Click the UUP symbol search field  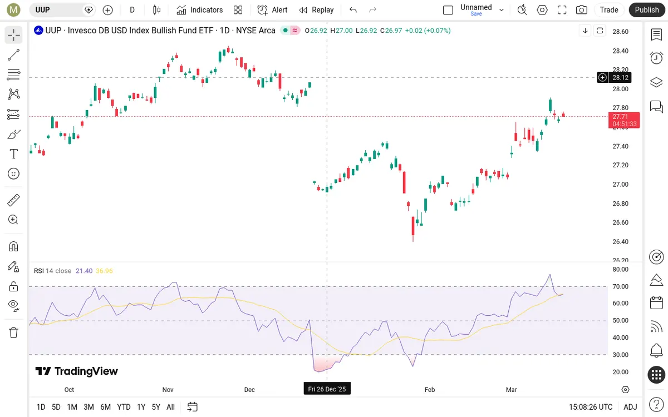pos(62,9)
